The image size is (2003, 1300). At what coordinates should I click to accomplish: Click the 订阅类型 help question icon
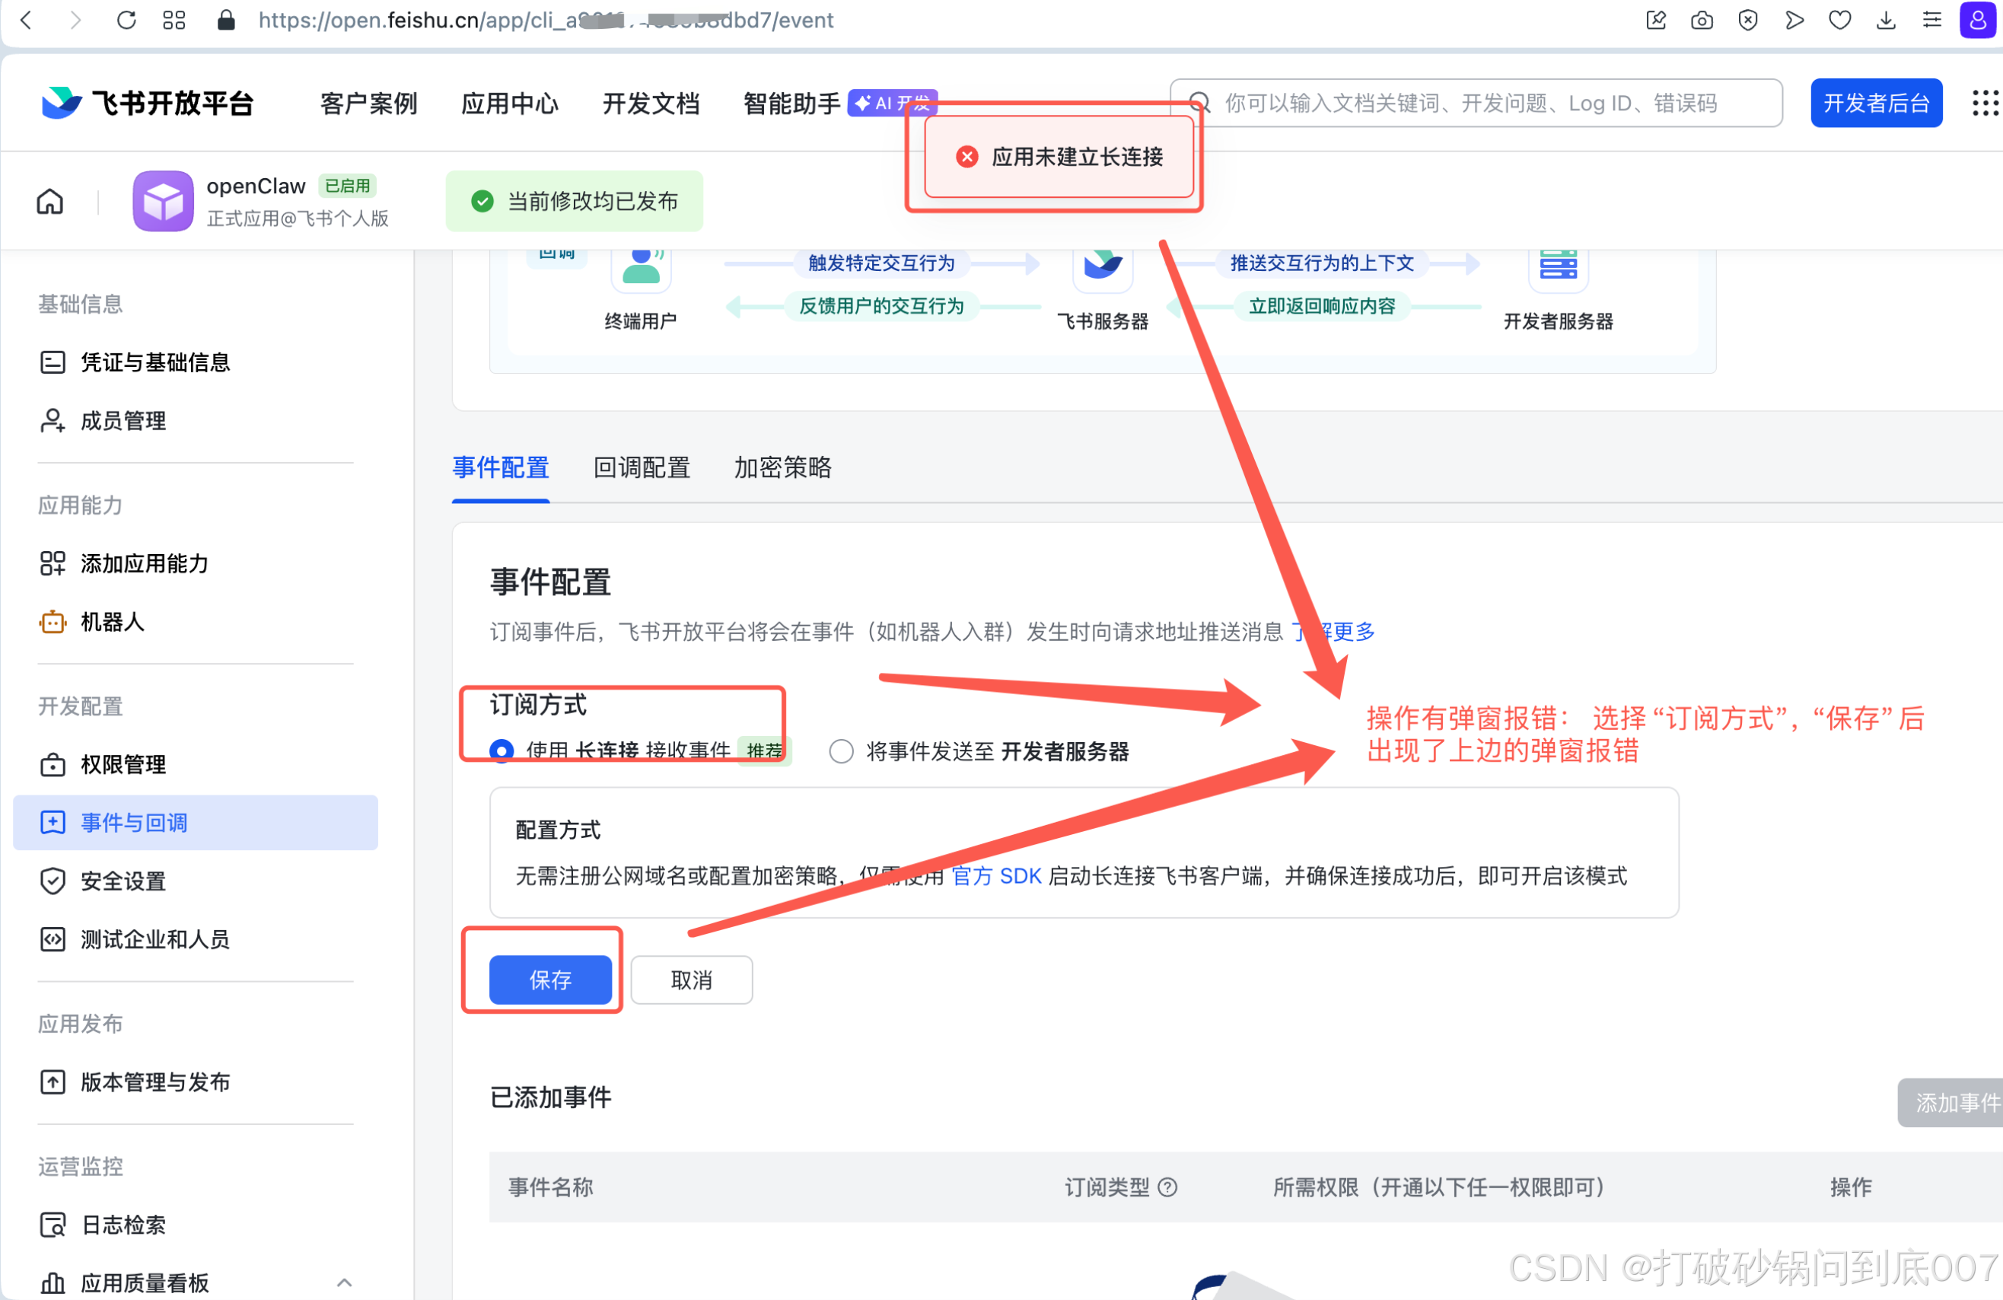[x=1167, y=1187]
